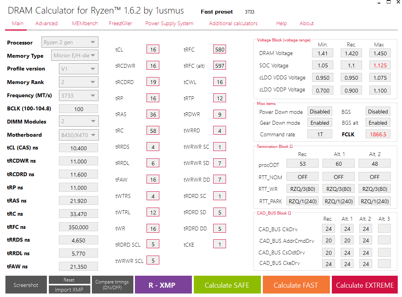Click the tCL value field showing 16
This screenshot has width=402, height=297.
coord(153,50)
